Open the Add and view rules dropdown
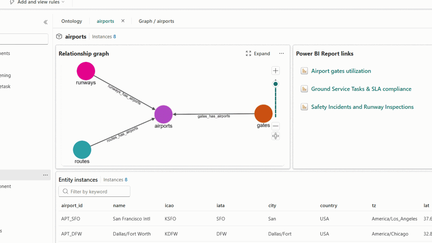Viewport: 432px width, 243px height. pos(63,2)
